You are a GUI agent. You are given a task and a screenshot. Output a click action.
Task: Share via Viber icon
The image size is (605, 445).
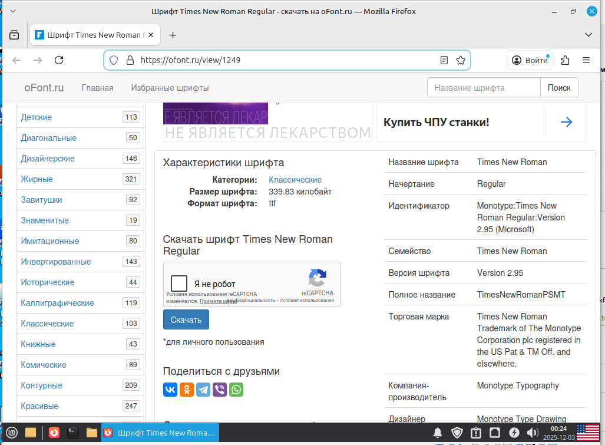(x=220, y=390)
